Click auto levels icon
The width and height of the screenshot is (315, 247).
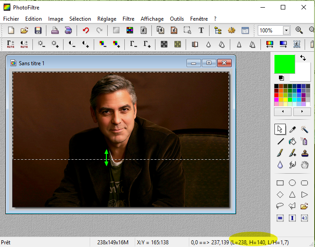point(11,44)
